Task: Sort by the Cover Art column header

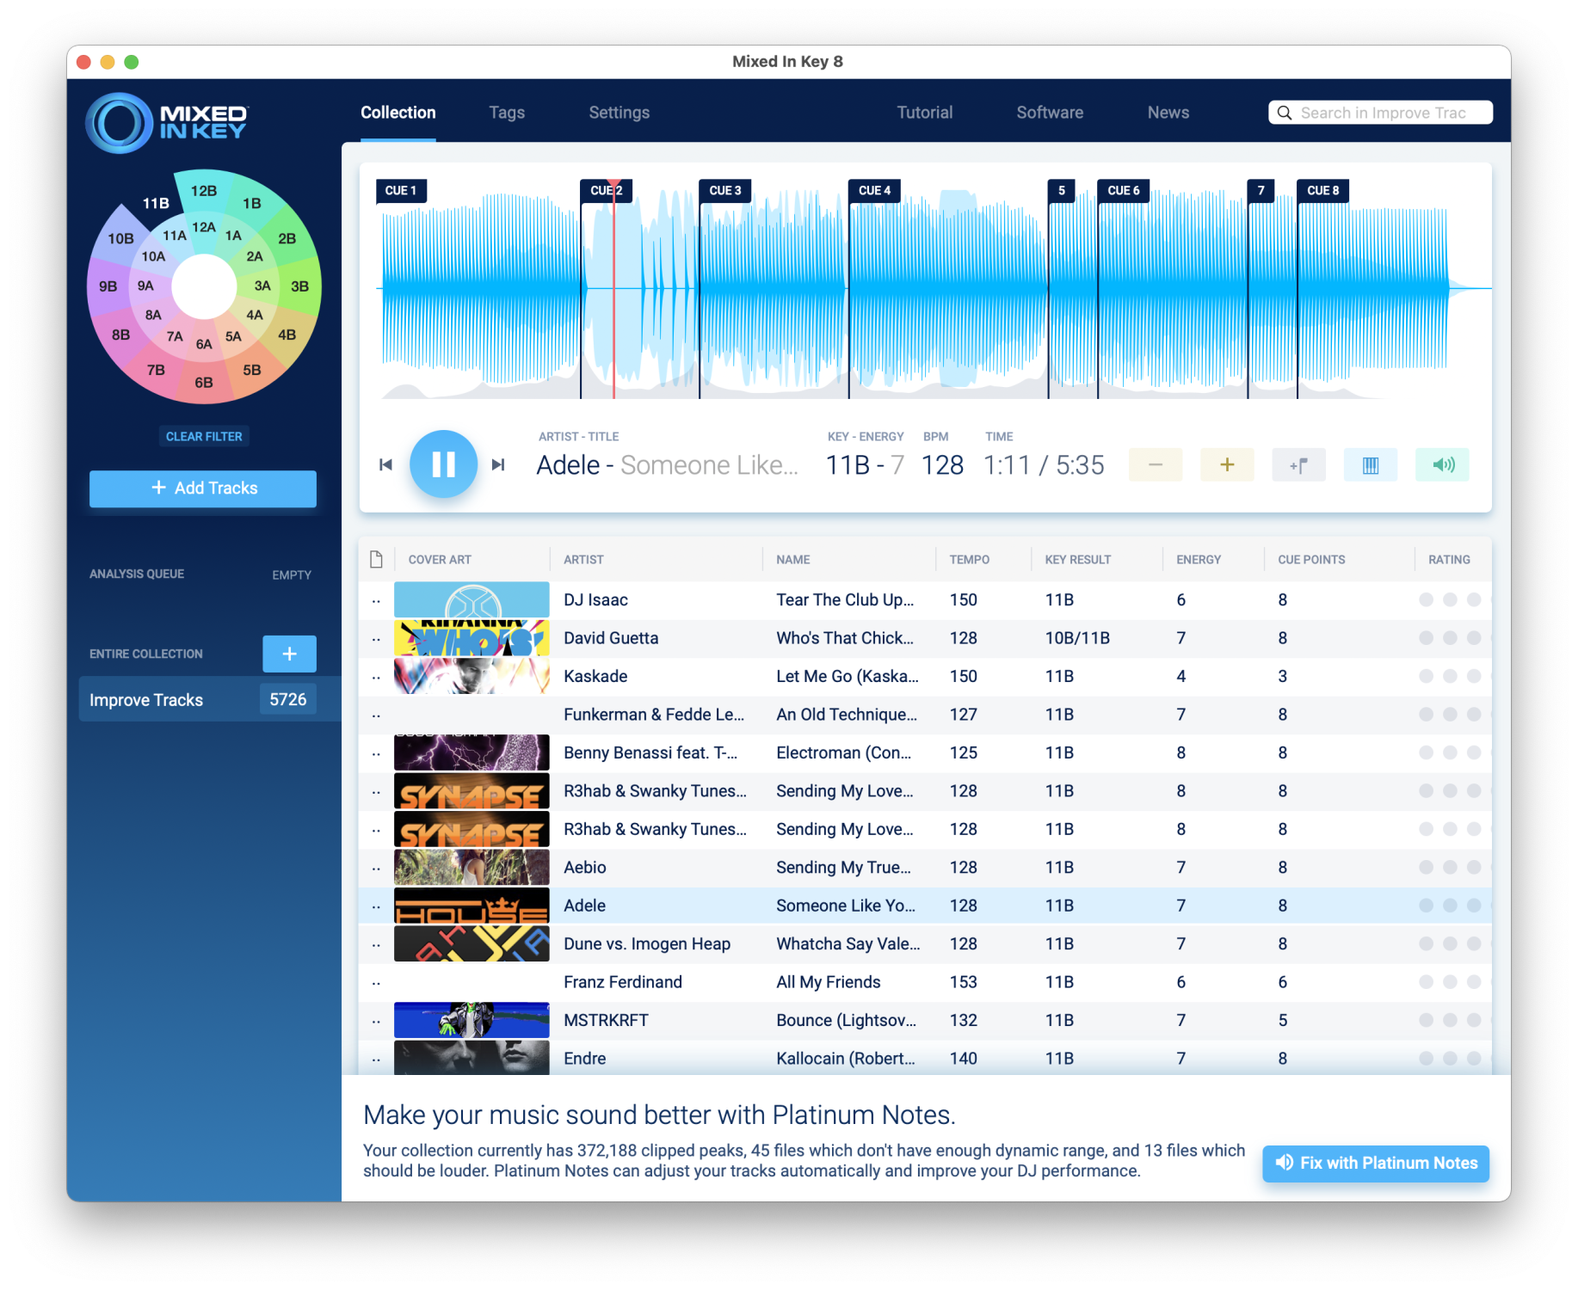Action: 440,559
